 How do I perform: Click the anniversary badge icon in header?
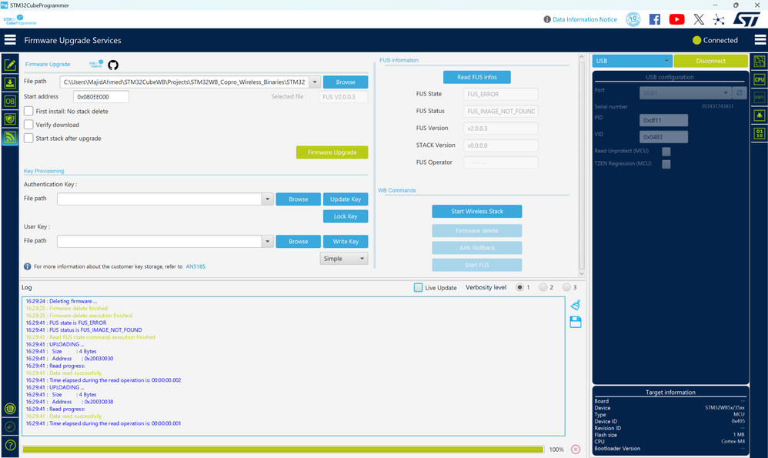(633, 19)
